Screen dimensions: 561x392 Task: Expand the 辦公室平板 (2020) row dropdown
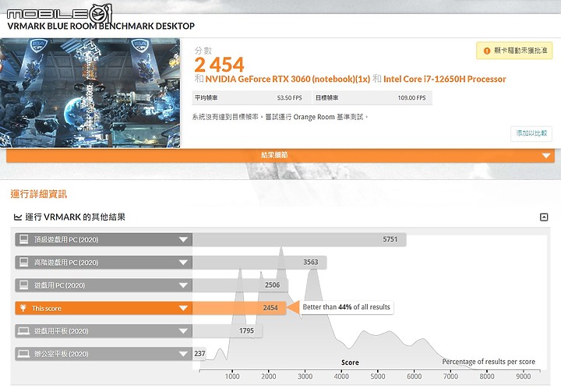point(183,354)
